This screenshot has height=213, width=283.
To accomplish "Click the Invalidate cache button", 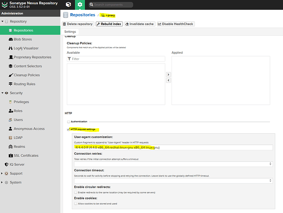I will (x=140, y=24).
